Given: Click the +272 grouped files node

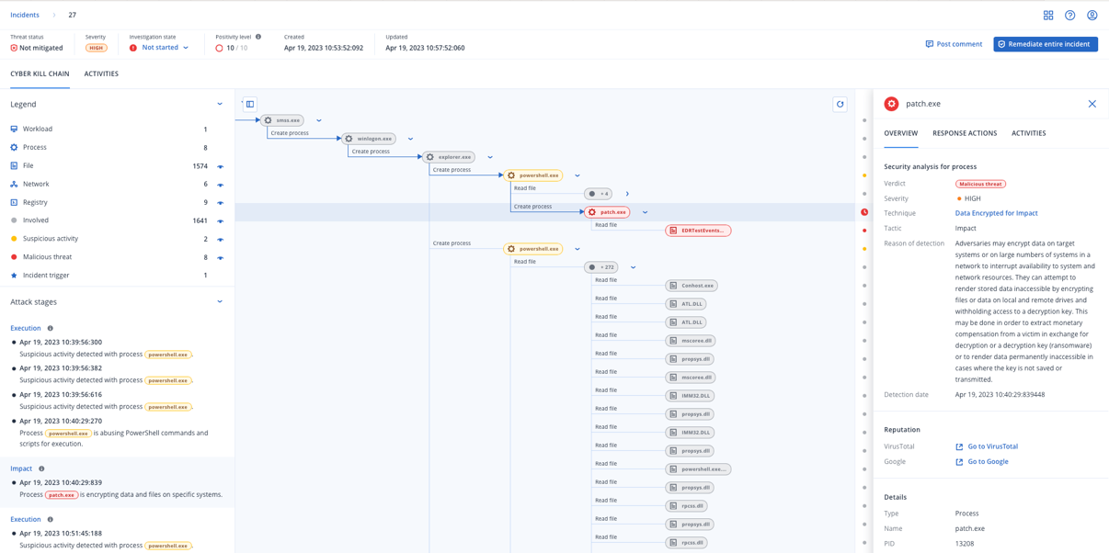Looking at the screenshot, I should tap(601, 267).
